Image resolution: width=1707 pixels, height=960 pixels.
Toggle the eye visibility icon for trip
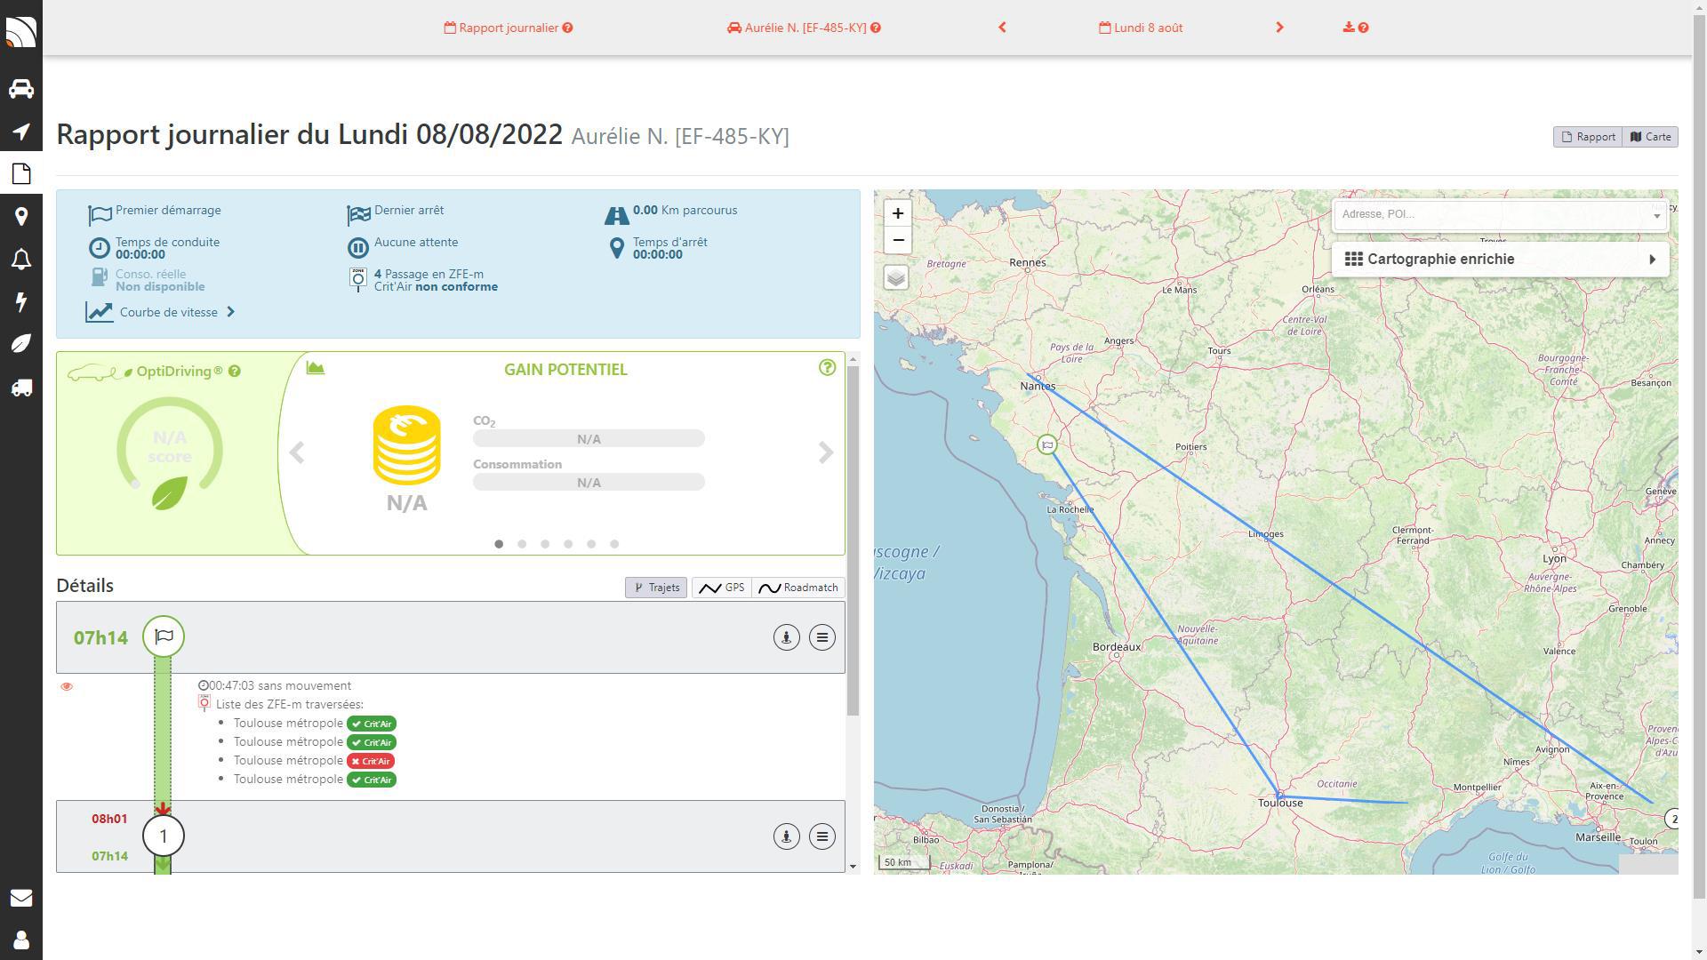[67, 686]
